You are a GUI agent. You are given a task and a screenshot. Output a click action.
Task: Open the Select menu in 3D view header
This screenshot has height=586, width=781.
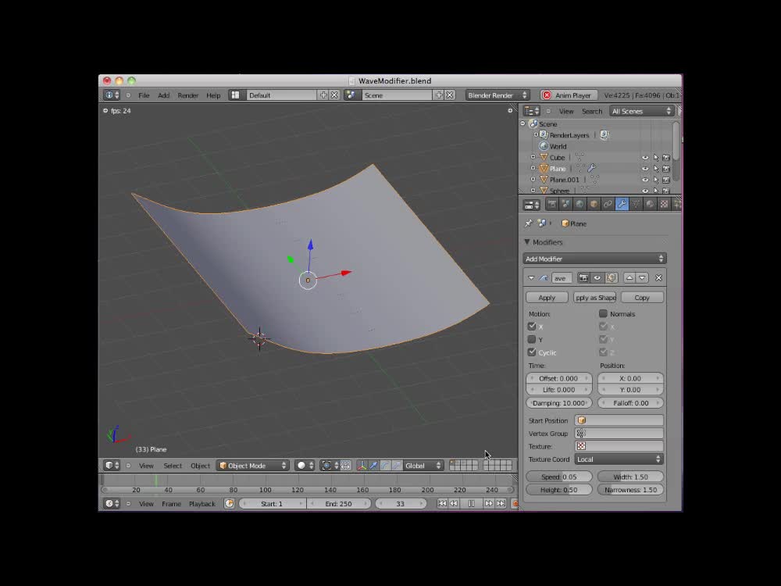(x=173, y=465)
